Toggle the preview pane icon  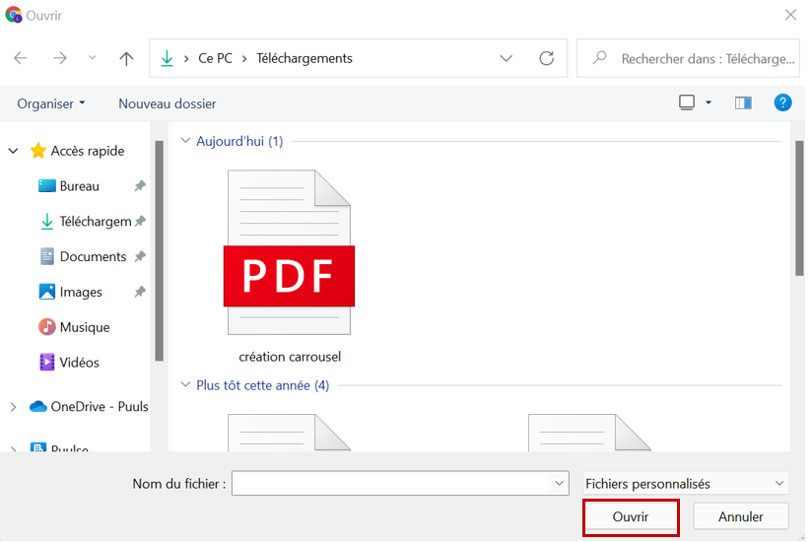(743, 102)
